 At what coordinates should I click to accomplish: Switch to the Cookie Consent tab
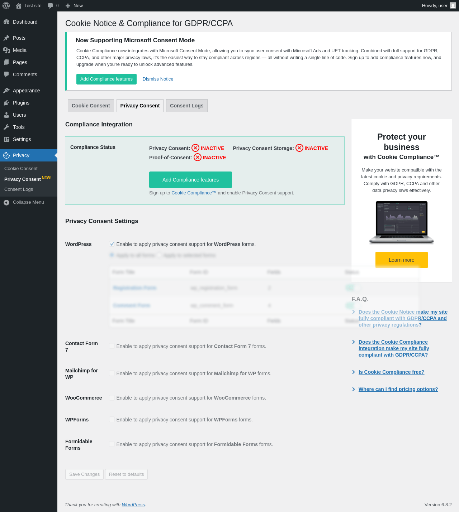[91, 106]
